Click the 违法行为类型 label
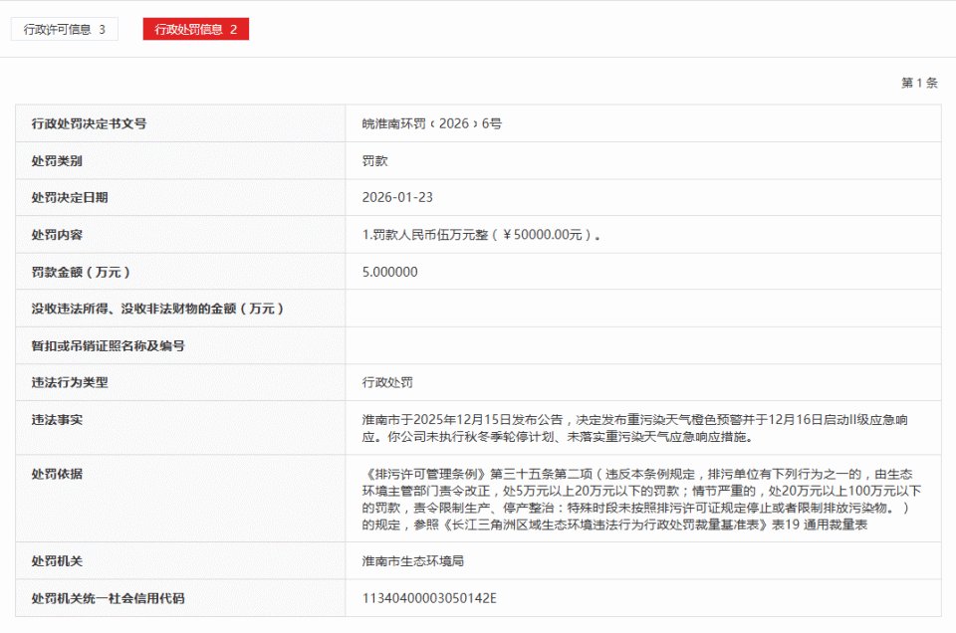Image resolution: width=956 pixels, height=633 pixels. pos(70,382)
